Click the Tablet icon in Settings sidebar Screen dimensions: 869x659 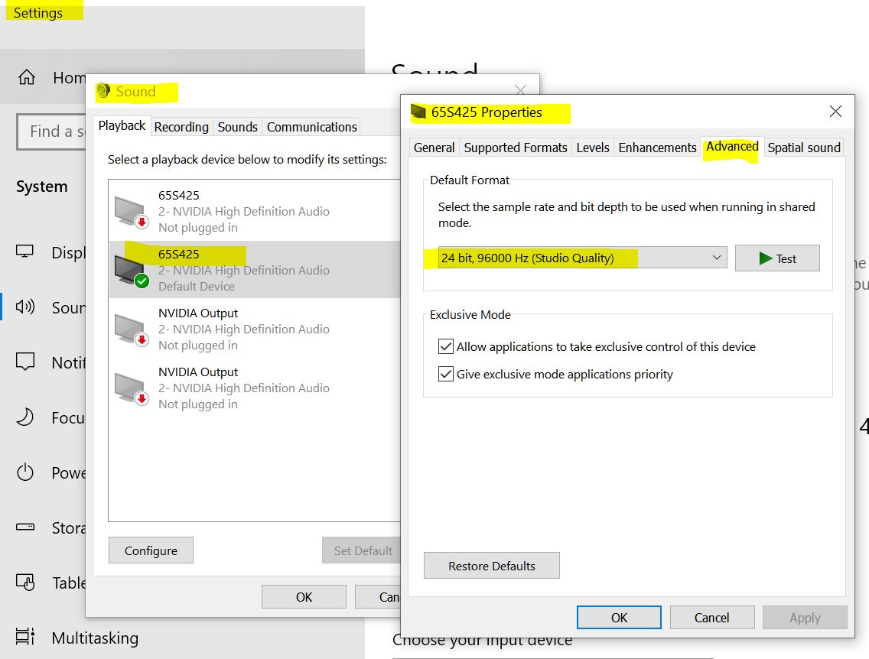(x=25, y=582)
